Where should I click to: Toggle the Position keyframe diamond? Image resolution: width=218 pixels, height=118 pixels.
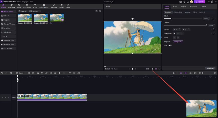coord(213,29)
